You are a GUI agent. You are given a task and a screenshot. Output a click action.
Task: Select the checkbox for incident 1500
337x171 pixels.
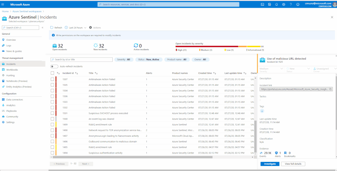point(52,119)
